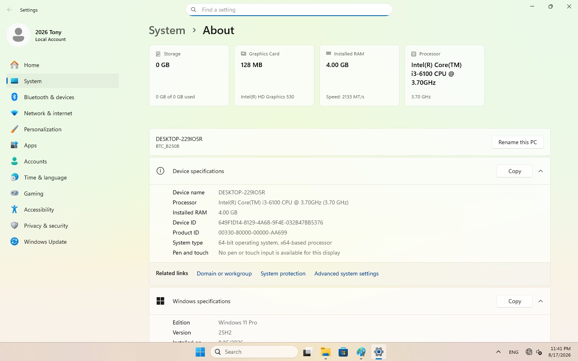Click the Rename this PC button
Image resolution: width=578 pixels, height=361 pixels.
(x=517, y=142)
